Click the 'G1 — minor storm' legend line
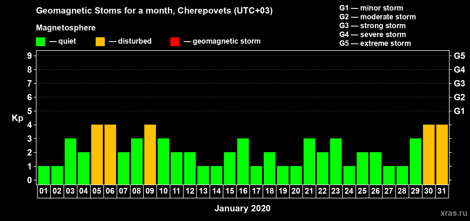 click(x=371, y=8)
